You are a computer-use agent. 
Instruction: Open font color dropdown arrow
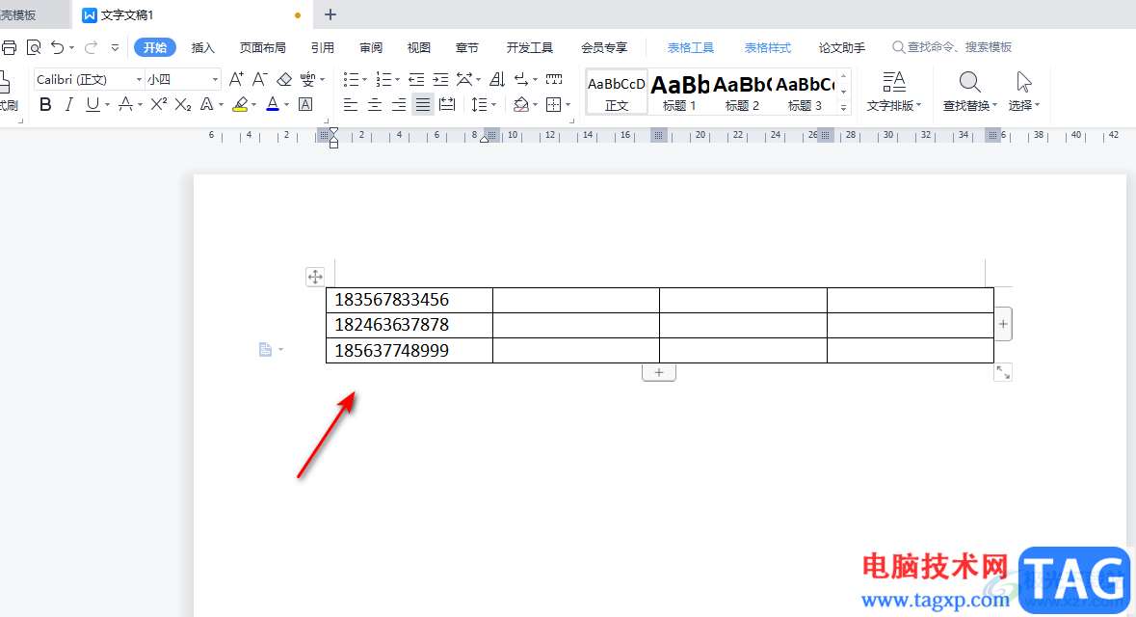tap(287, 105)
